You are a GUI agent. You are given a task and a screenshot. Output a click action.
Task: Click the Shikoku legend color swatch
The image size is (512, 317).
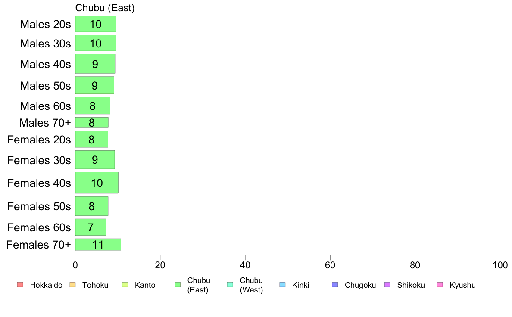point(387,285)
